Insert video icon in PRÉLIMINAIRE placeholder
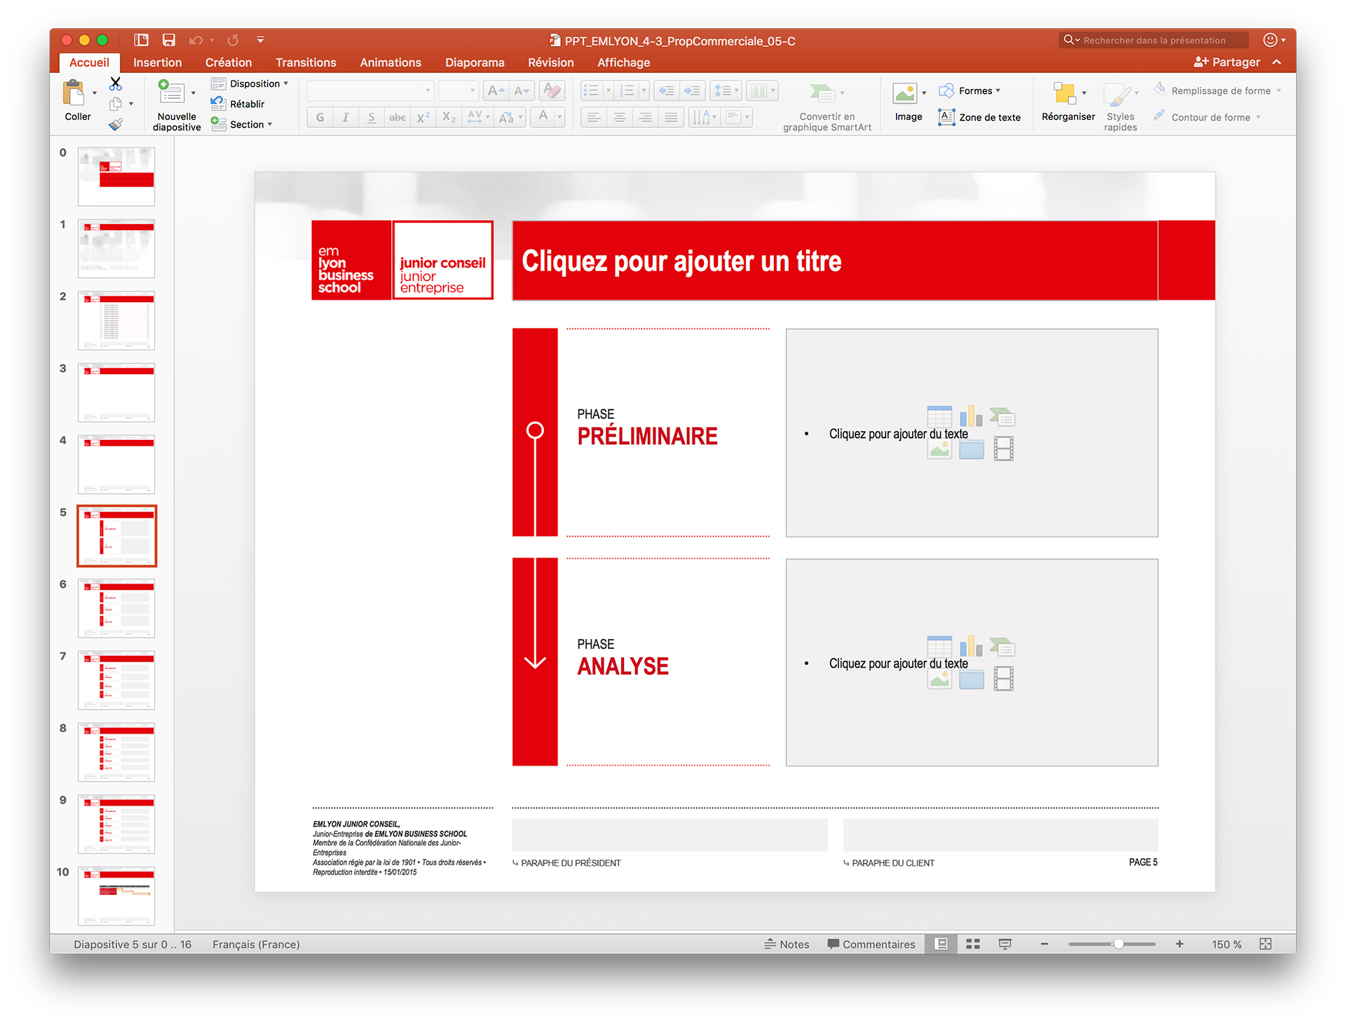The height and width of the screenshot is (1025, 1346). (x=1004, y=448)
